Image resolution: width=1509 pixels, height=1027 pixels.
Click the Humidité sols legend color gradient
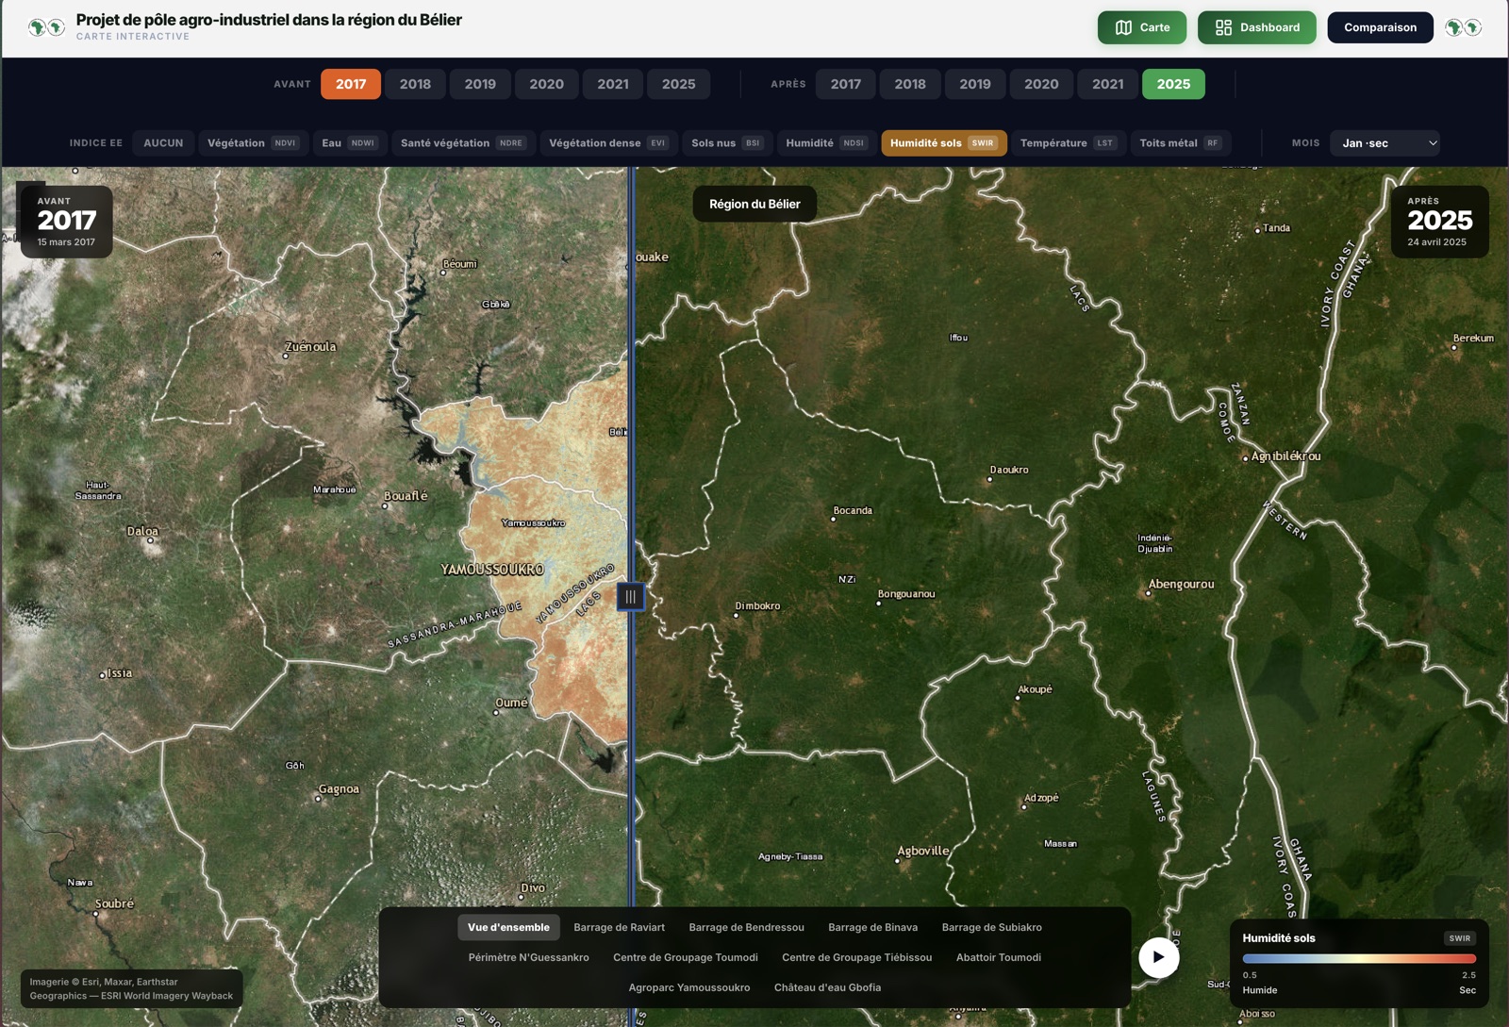pyautogui.click(x=1359, y=959)
